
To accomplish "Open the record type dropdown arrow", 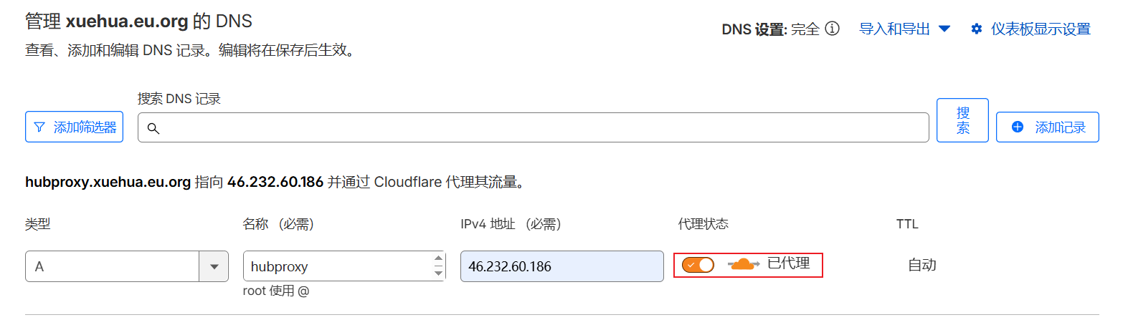I will (x=214, y=266).
